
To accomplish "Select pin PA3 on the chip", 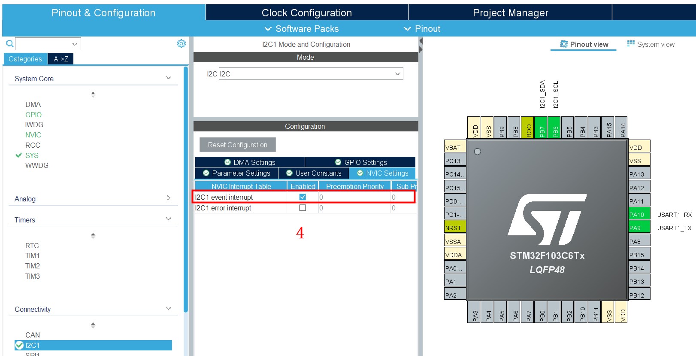I will point(474,312).
